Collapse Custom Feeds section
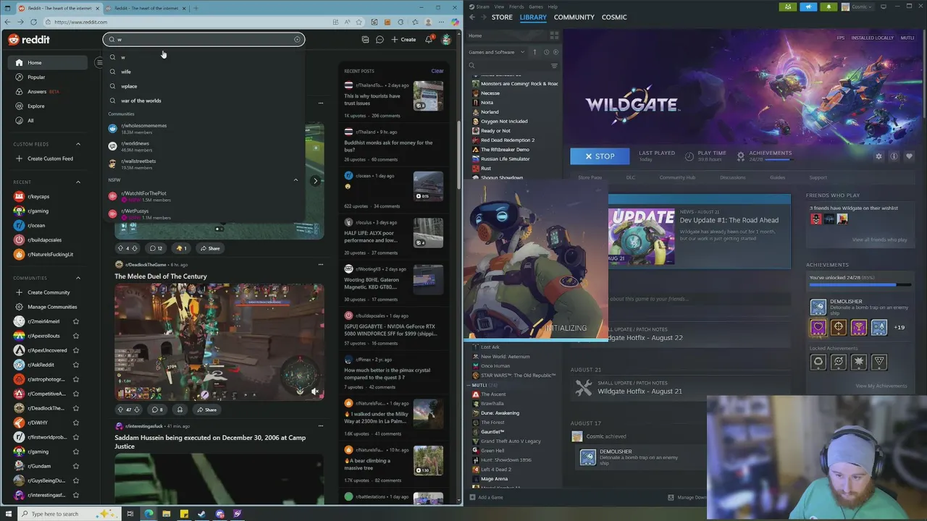Screen dimensions: 927x521 tap(78, 144)
